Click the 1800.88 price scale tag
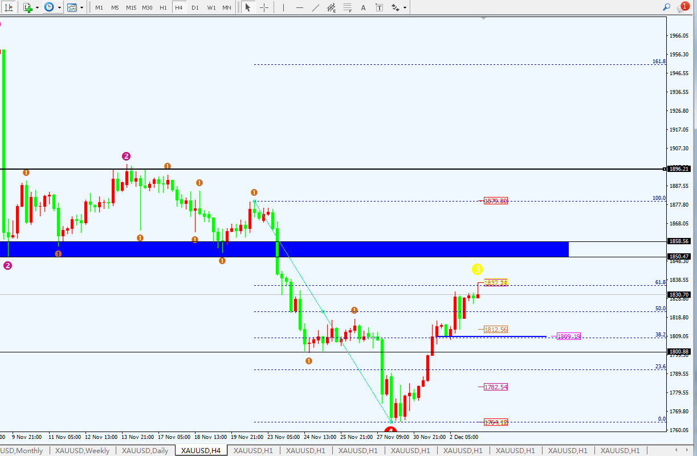 (679, 351)
